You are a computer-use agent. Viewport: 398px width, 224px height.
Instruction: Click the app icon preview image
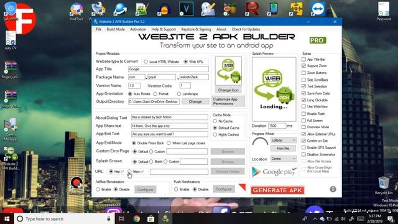coord(228,71)
